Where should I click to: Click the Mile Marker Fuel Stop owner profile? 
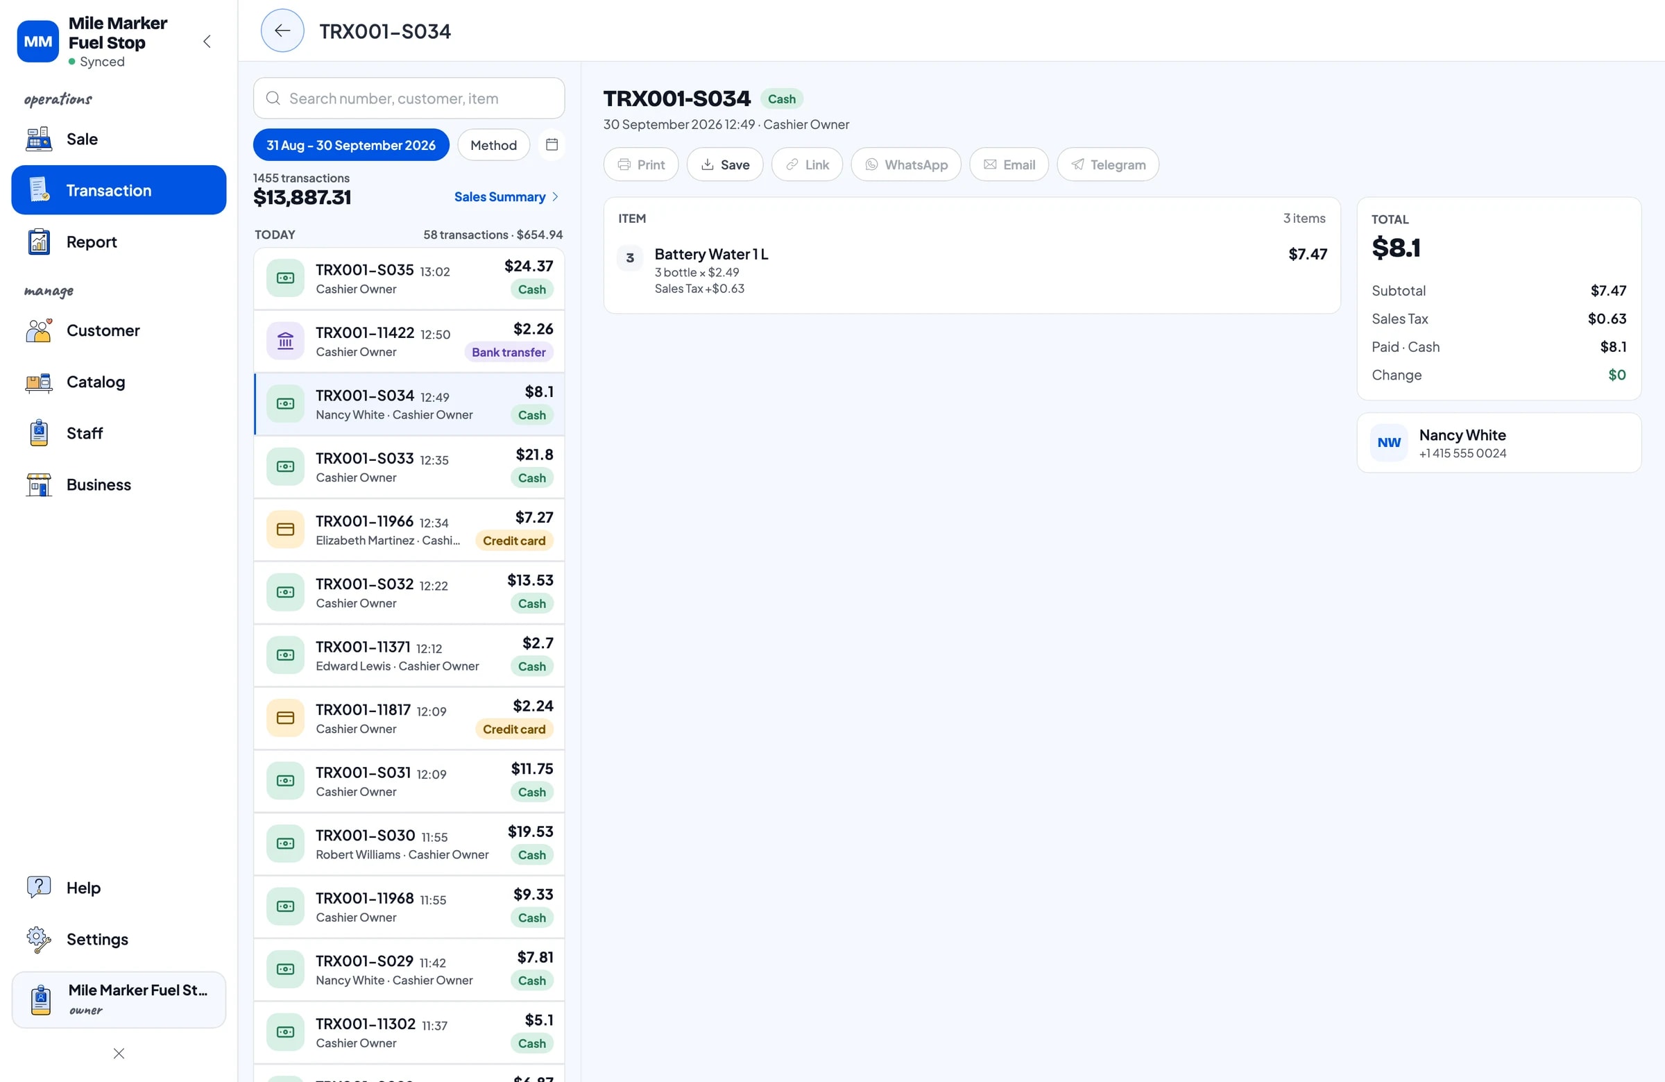point(119,999)
